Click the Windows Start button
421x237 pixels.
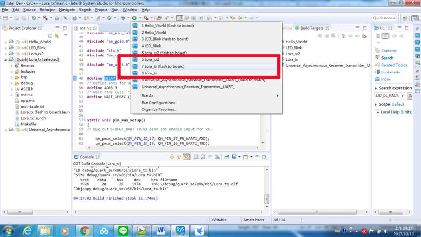click(8, 231)
